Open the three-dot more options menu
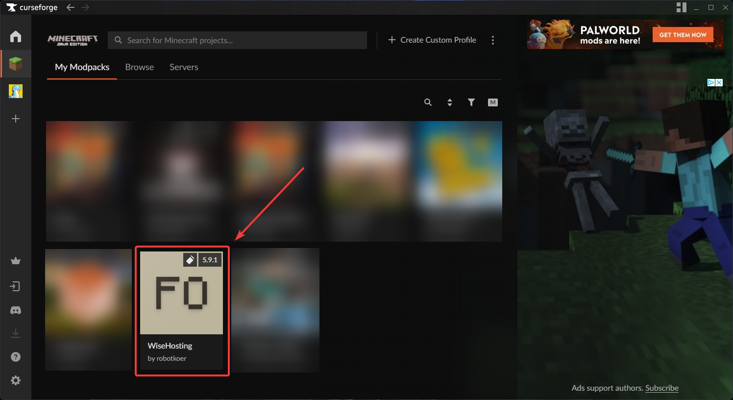733x400 pixels. (x=493, y=40)
